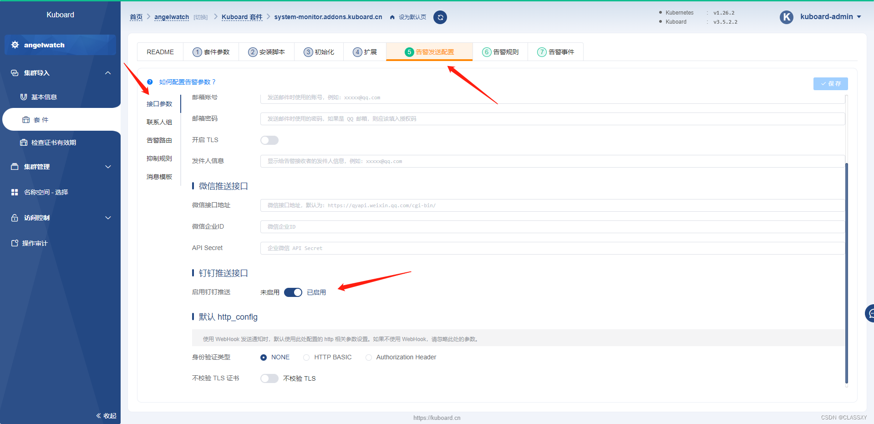The height and width of the screenshot is (424, 874).
Task: Collapse the 集群导入 menu chevron
Action: (108, 73)
